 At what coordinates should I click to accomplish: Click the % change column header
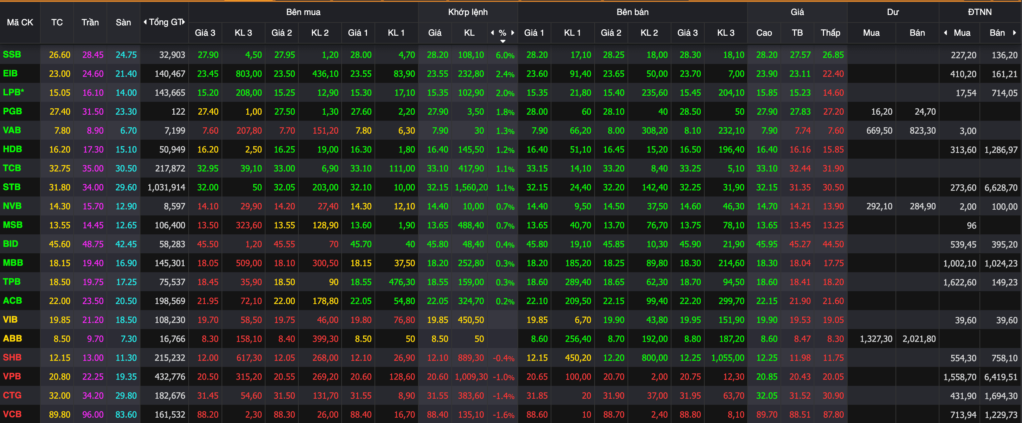coord(502,33)
